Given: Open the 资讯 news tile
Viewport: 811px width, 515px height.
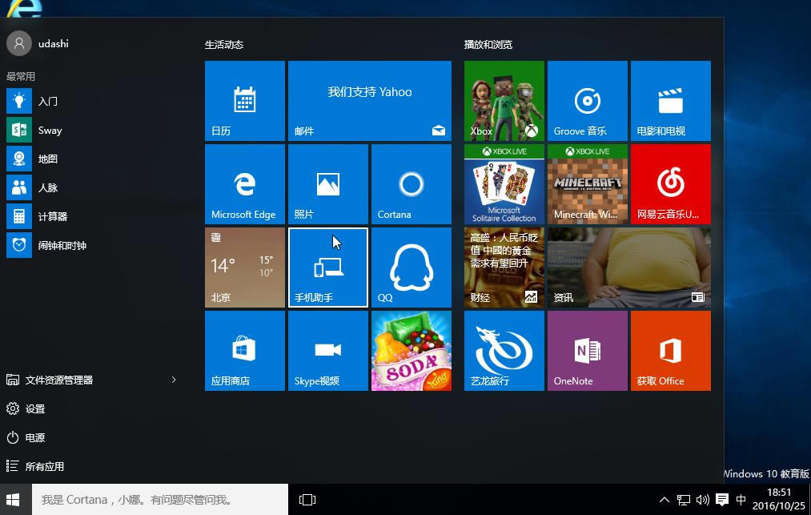Looking at the screenshot, I should [629, 268].
